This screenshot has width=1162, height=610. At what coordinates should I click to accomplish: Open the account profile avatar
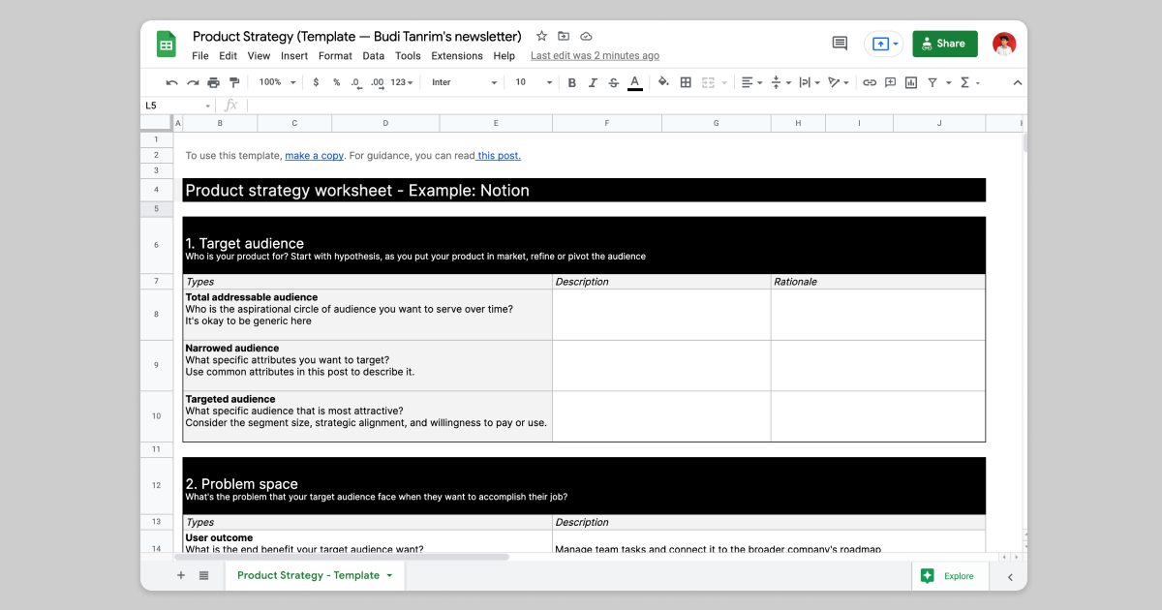tap(1004, 44)
